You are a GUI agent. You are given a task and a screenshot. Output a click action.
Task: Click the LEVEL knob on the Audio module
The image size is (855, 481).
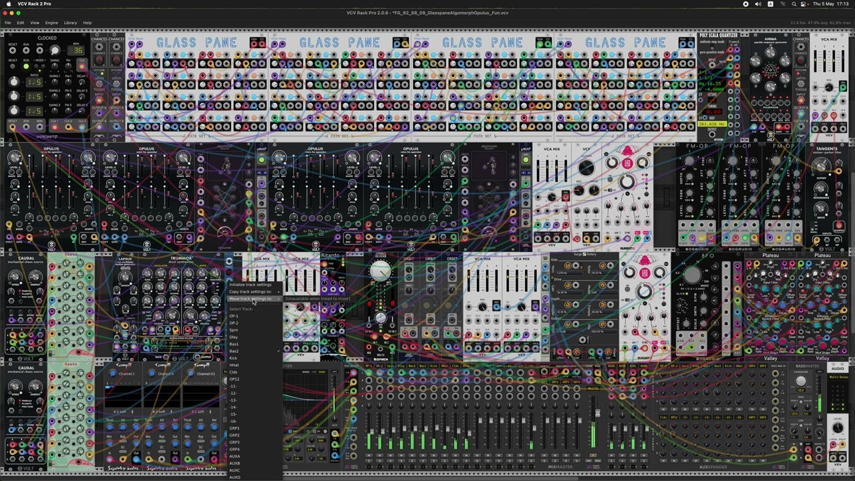coord(838,427)
